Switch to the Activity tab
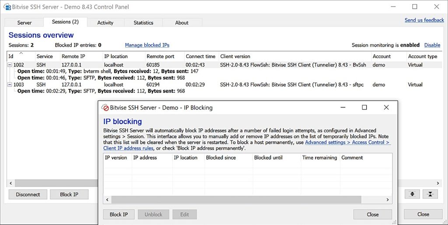Image resolution: width=448 pixels, height=225 pixels. (105, 23)
